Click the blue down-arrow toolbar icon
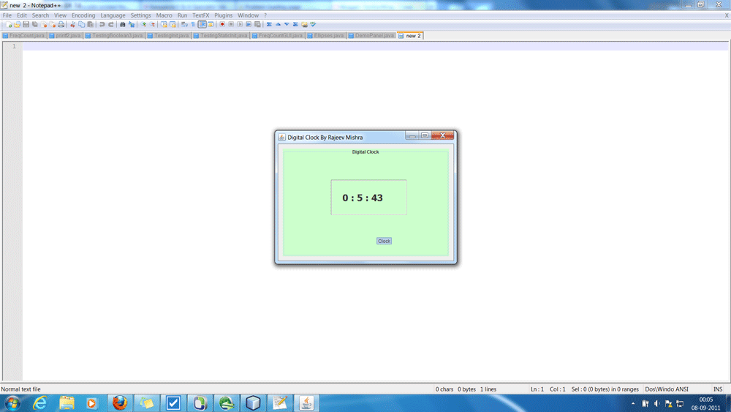The image size is (731, 412). click(x=287, y=24)
